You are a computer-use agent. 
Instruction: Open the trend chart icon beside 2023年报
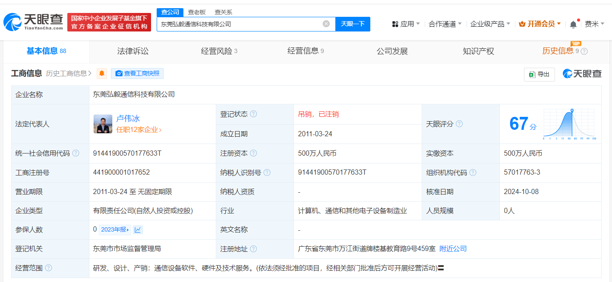[x=138, y=230]
